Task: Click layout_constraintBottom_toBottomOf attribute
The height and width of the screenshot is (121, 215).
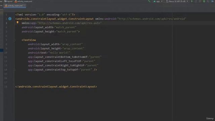Action: click(x=57, y=57)
